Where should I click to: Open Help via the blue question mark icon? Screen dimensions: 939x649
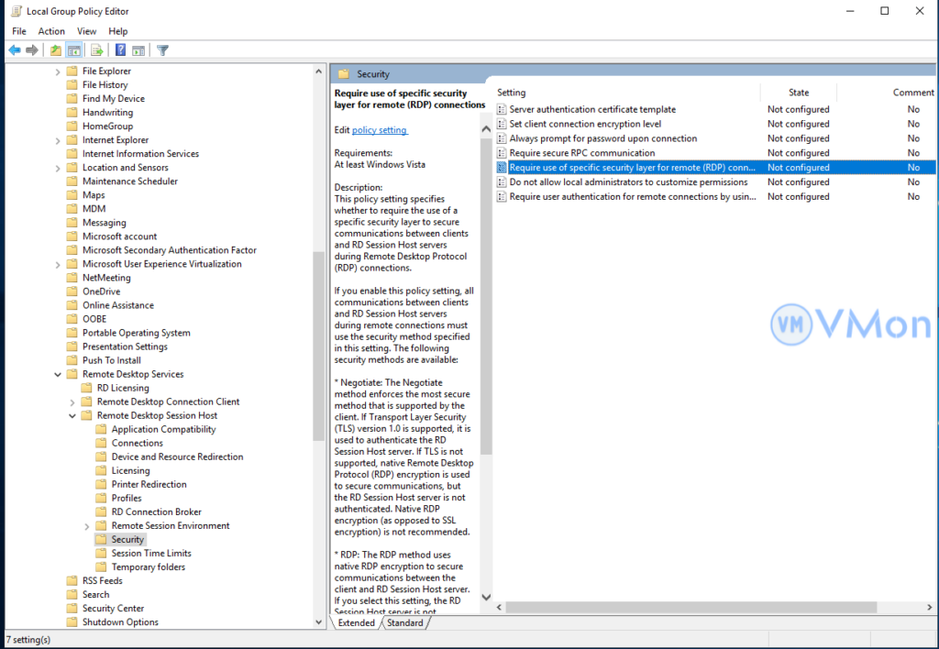tap(120, 50)
